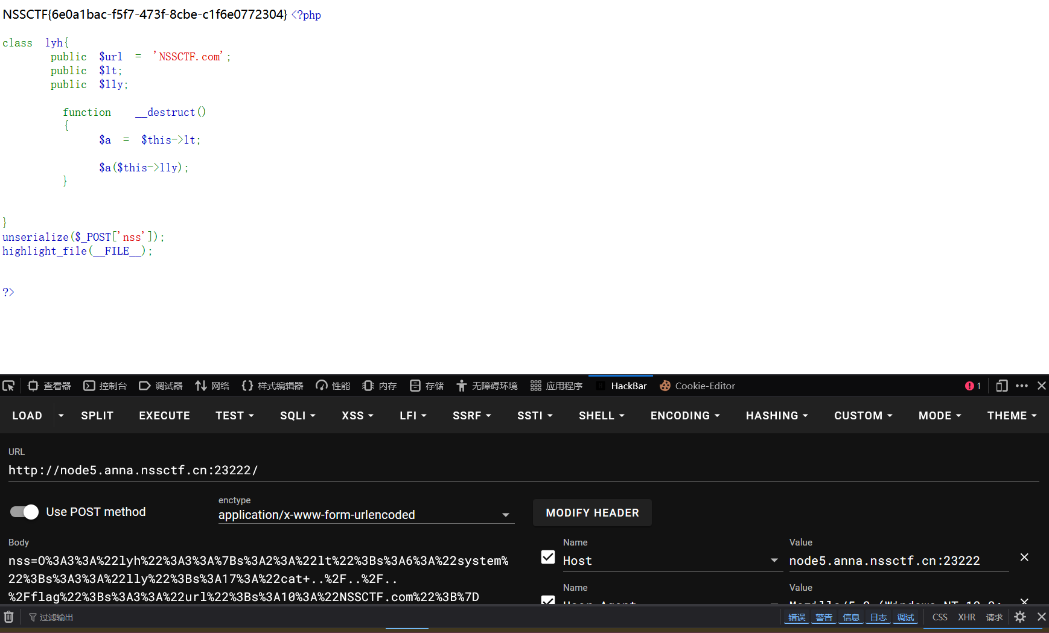Open the HASHING dropdown menu
Viewport: 1049px width, 633px height.
(x=777, y=416)
